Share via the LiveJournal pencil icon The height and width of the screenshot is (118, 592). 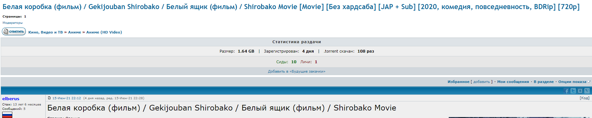(587, 91)
